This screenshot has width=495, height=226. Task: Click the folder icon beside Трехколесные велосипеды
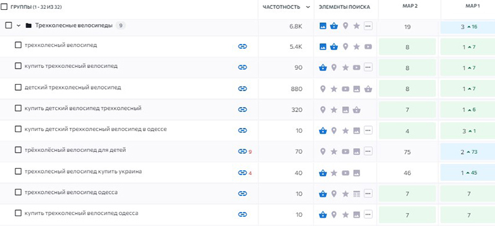tap(28, 25)
